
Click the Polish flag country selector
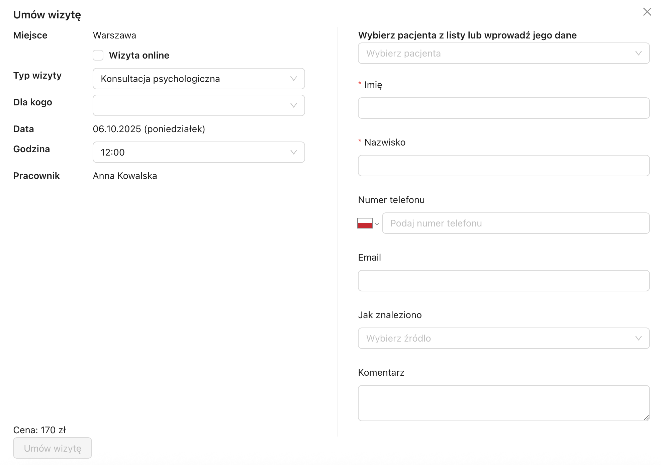tap(365, 223)
